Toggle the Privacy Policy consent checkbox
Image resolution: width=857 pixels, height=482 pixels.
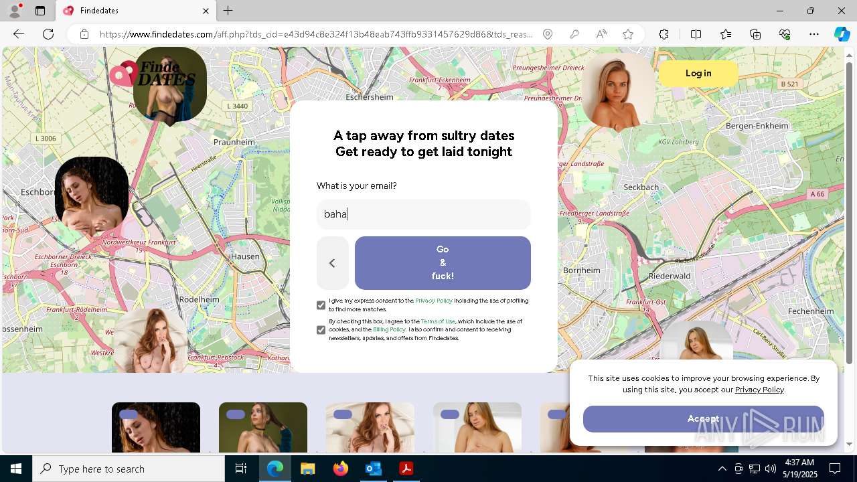[321, 305]
